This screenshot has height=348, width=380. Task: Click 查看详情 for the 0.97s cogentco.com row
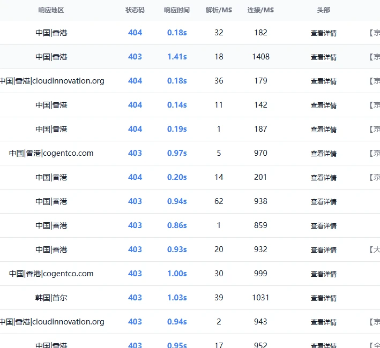(324, 154)
